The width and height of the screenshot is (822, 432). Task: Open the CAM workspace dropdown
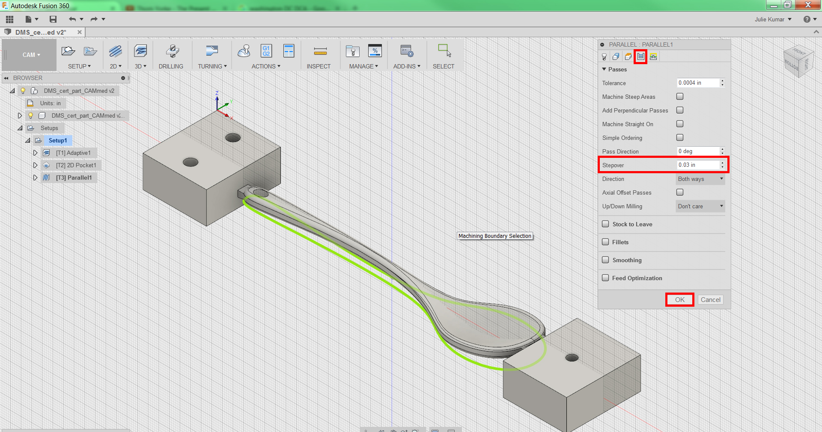coord(31,55)
